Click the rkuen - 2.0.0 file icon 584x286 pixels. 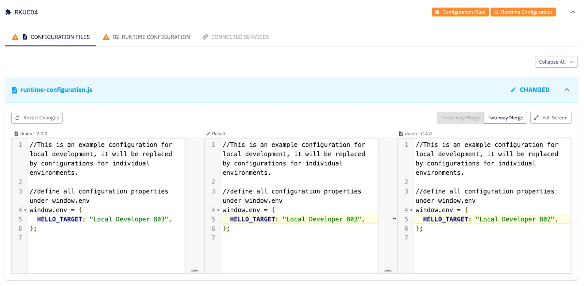[16, 134]
